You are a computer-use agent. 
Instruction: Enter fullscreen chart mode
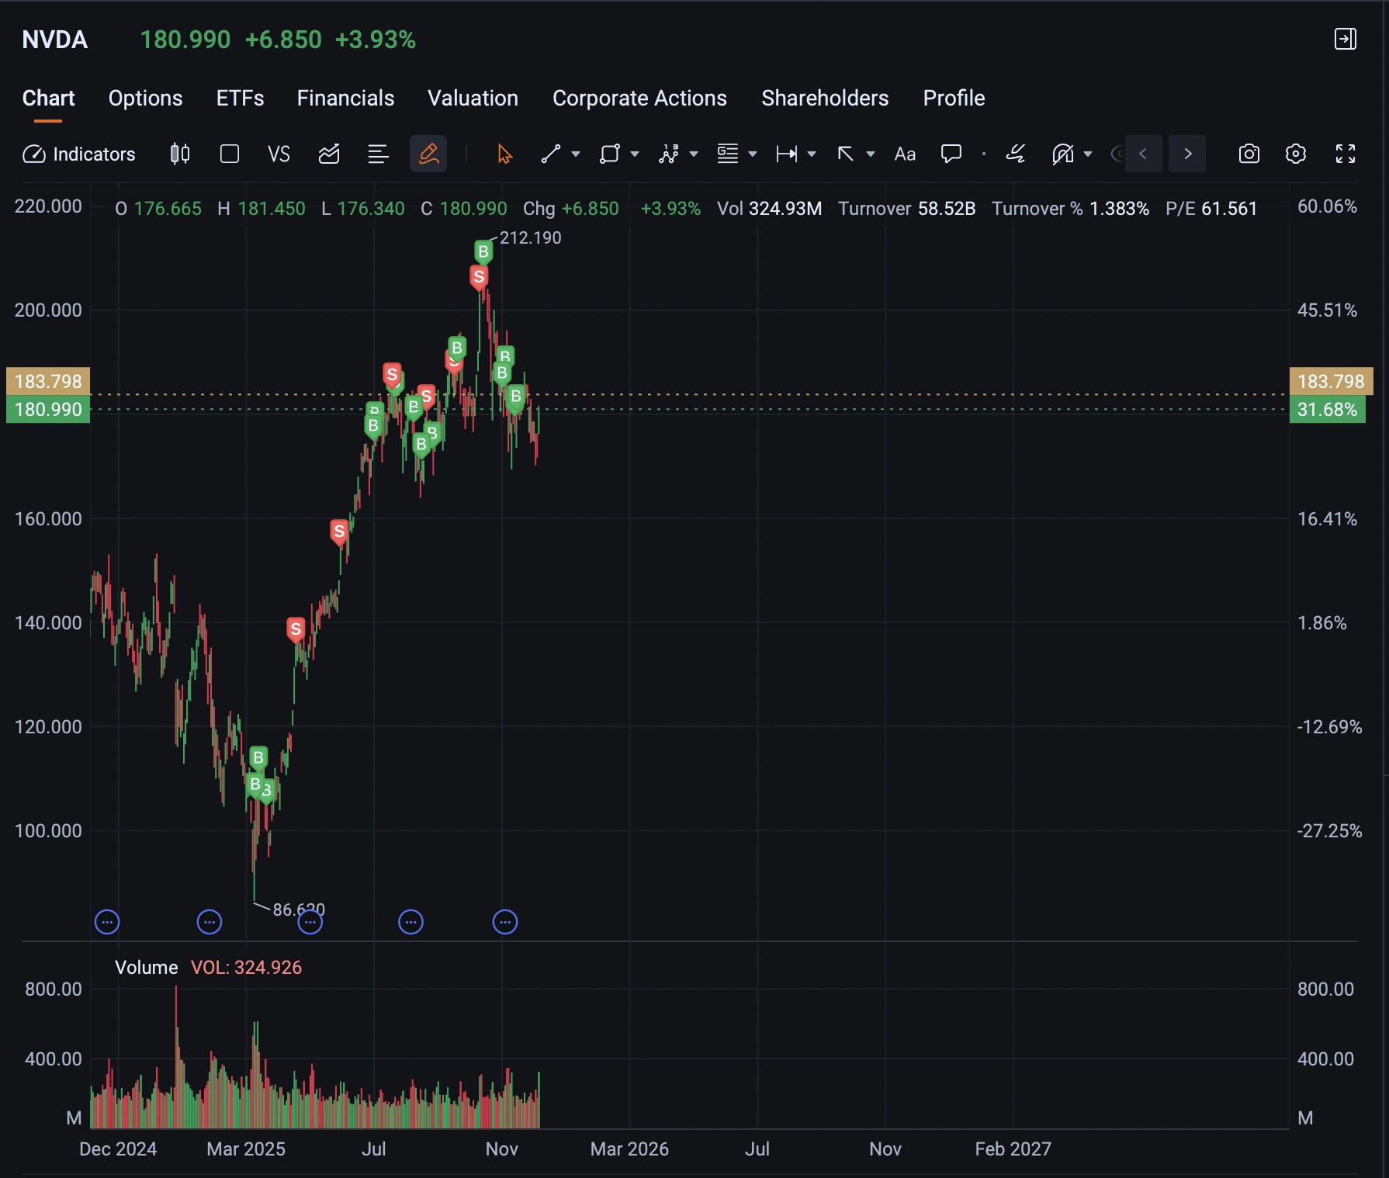pos(1346,154)
